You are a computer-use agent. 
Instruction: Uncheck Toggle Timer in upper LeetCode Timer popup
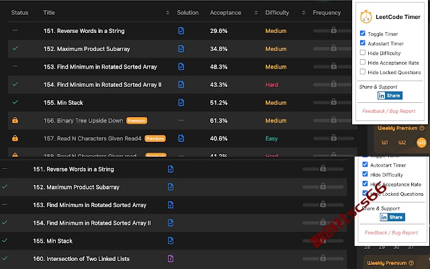tap(363, 33)
